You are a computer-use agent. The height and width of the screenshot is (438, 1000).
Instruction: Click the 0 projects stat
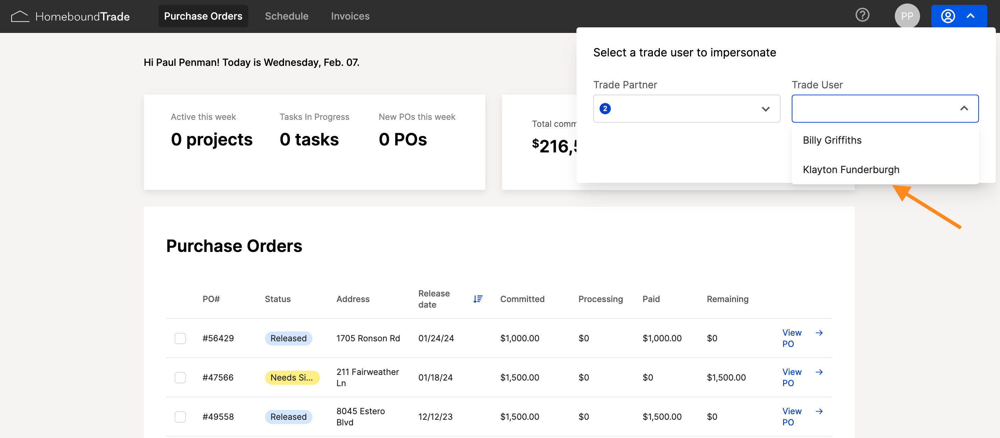[x=211, y=139]
